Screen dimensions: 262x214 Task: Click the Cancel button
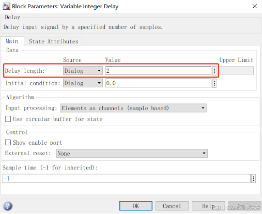(172, 206)
